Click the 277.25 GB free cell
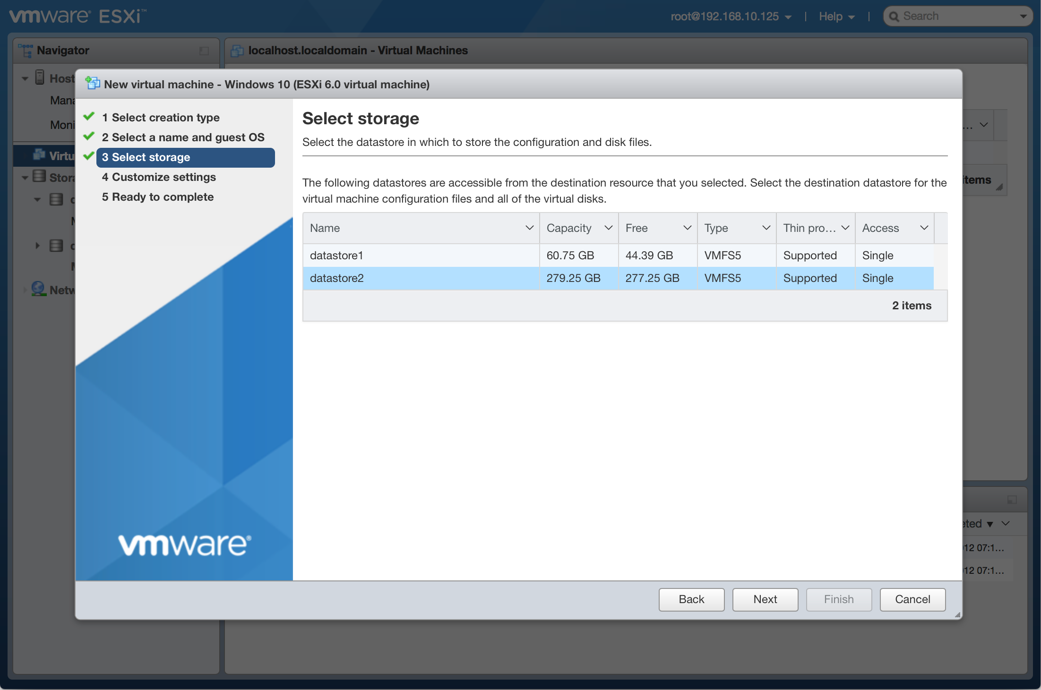The height and width of the screenshot is (690, 1041). tap(658, 278)
